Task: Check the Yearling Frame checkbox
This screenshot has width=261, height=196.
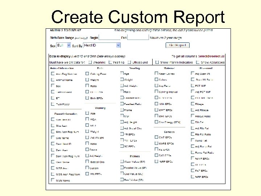Action: pos(122,110)
